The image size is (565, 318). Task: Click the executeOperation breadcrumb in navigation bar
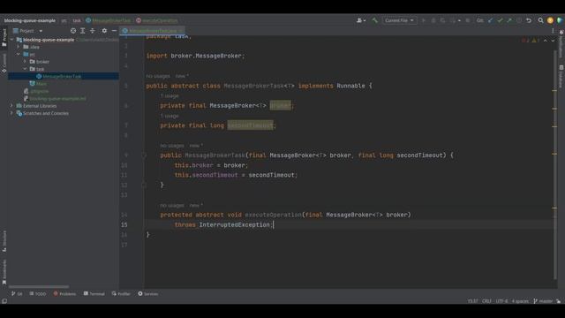point(157,20)
